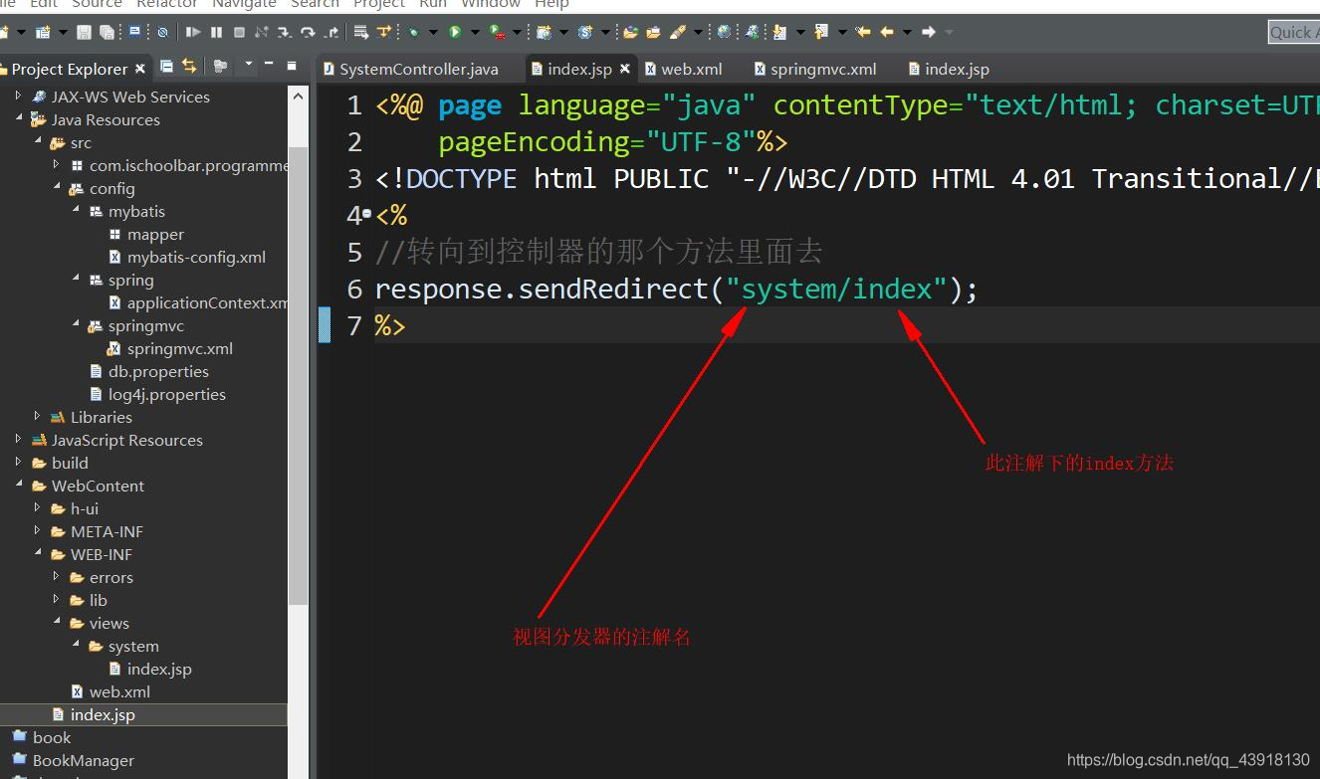Click the highlighter/search toolbar icon
1320x779 pixels.
coord(678,32)
